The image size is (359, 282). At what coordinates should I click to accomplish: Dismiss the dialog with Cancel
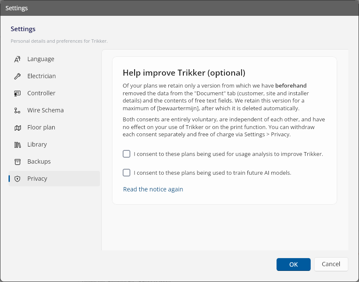331,264
